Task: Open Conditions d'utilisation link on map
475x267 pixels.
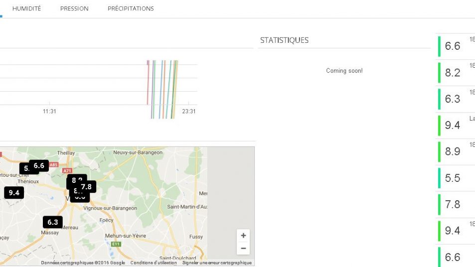Action: 154,263
